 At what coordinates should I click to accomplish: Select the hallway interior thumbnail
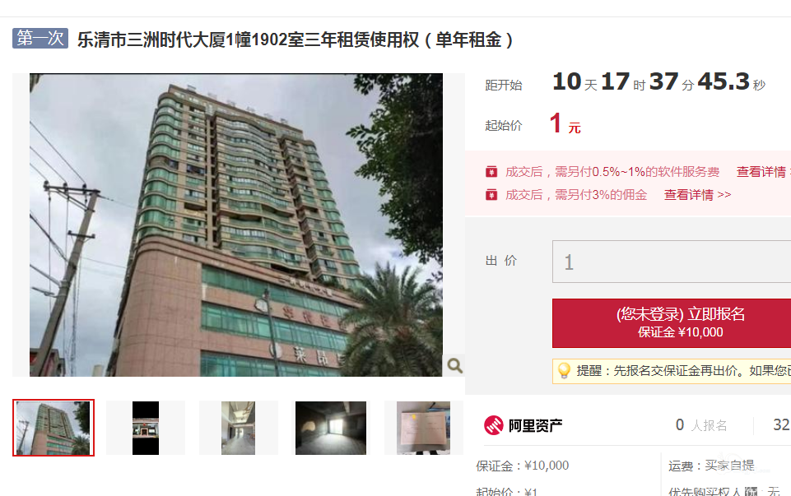click(238, 428)
